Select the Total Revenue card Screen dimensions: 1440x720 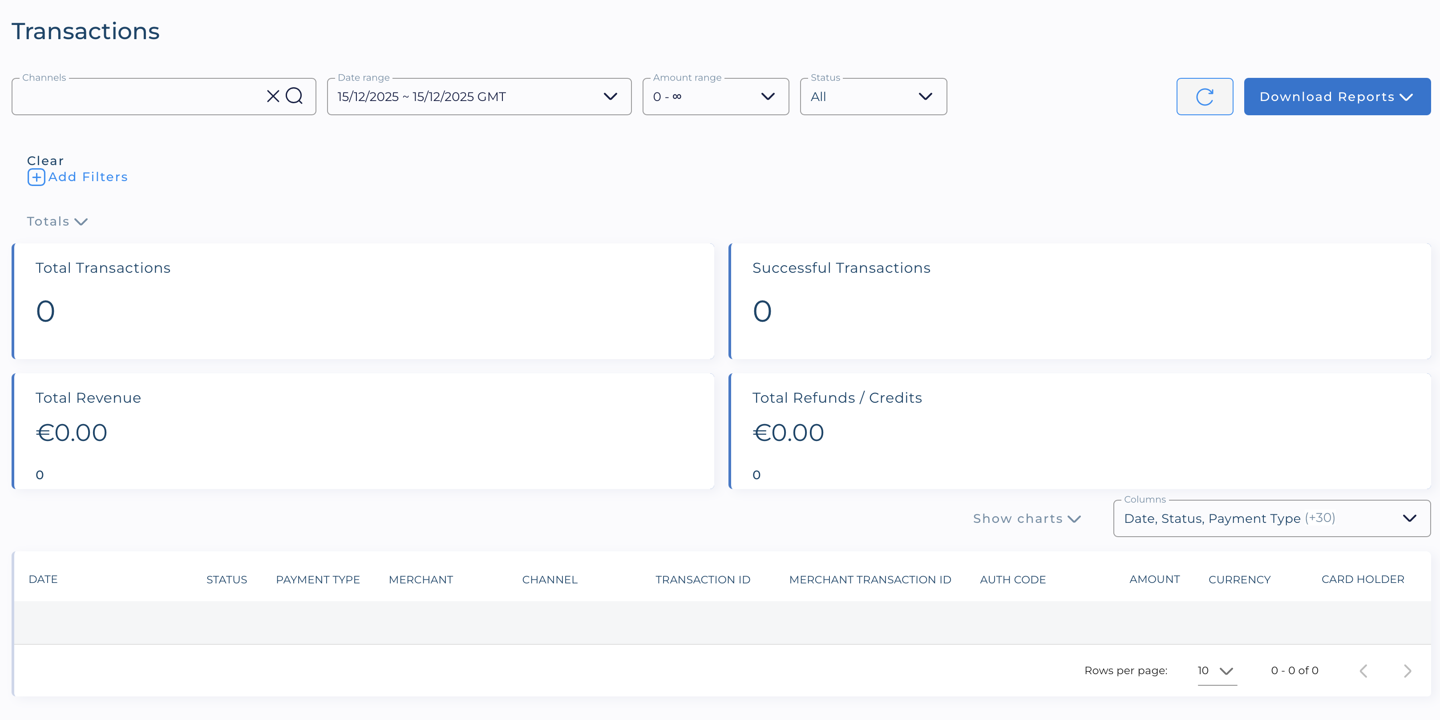pyautogui.click(x=364, y=431)
